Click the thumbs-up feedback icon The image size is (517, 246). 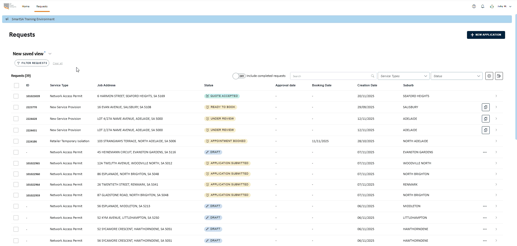492,6
